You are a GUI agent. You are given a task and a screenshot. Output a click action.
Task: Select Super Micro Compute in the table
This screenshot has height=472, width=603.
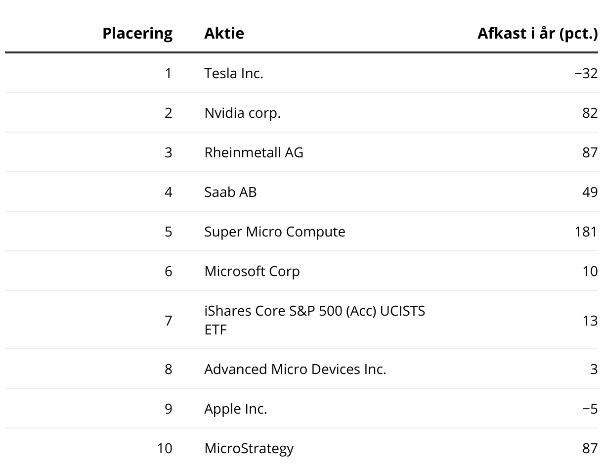coord(274,232)
